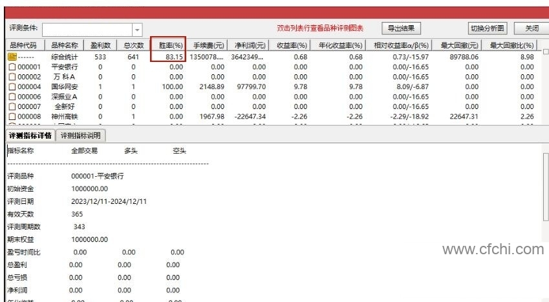This screenshot has height=302, width=549.
Task: Sort by the 盈利数 column header
Action: point(100,45)
